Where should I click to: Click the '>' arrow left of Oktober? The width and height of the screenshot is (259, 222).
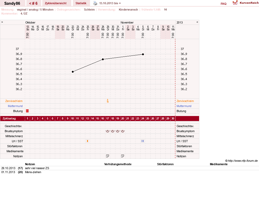pos(2,22)
